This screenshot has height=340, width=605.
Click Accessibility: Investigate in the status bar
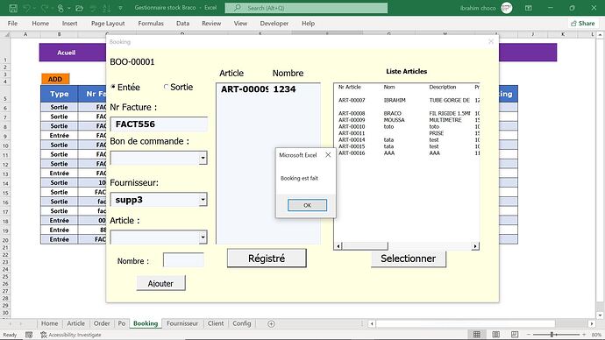71,335
